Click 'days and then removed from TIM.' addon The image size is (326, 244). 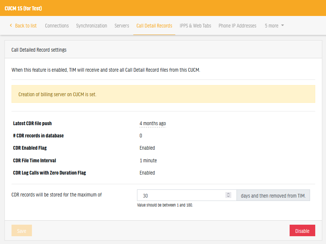click(273, 195)
